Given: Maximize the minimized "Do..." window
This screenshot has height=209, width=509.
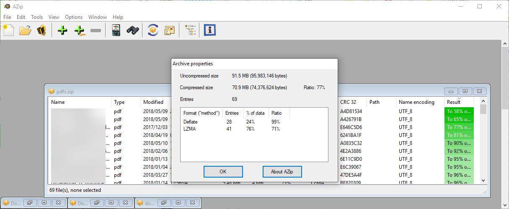Looking at the screenshot, I should click(44, 203).
